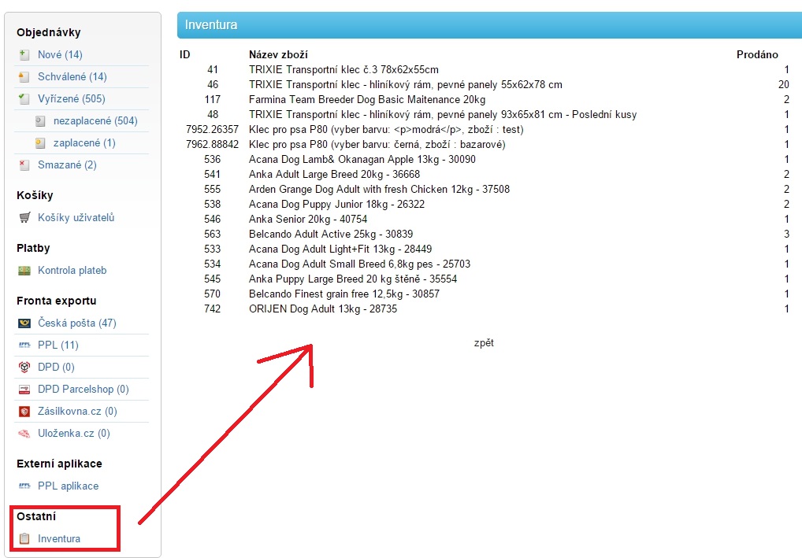
Task: Click the Schválené orders icon
Action: (x=24, y=76)
